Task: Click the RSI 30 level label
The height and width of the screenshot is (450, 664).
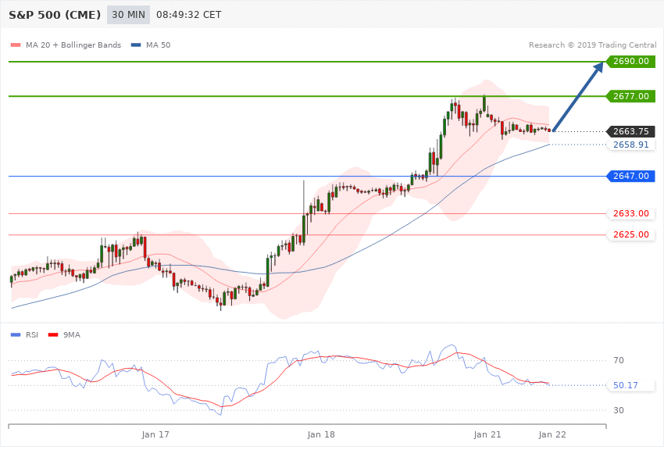Action: click(x=618, y=410)
